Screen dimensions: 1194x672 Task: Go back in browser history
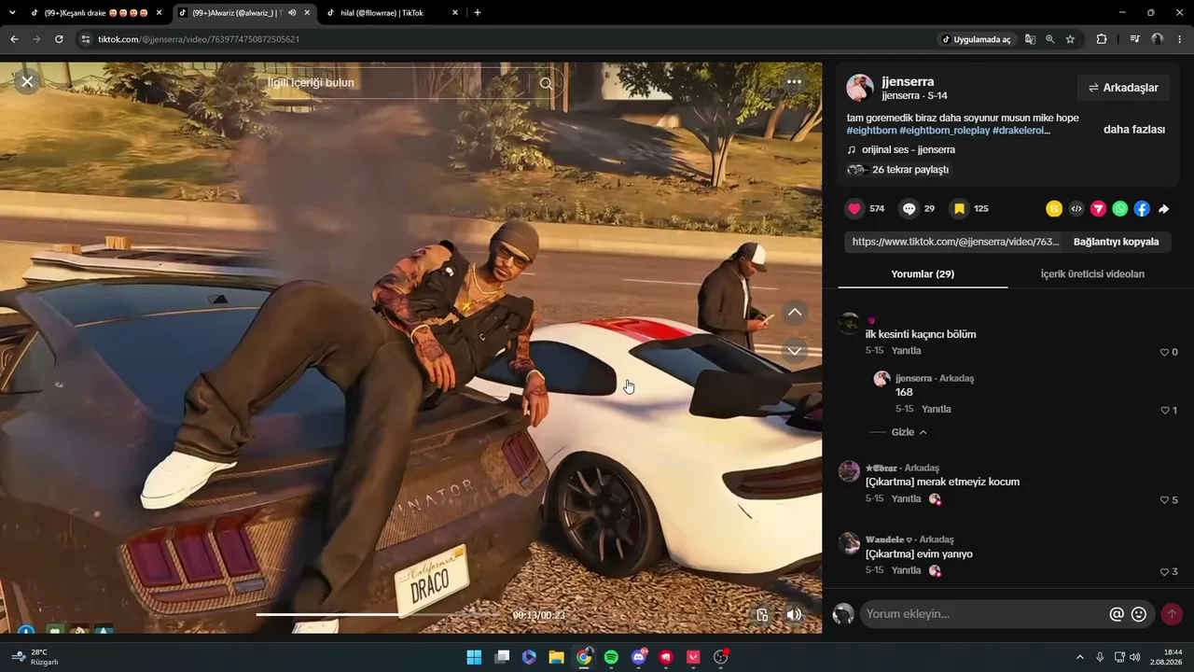14,39
